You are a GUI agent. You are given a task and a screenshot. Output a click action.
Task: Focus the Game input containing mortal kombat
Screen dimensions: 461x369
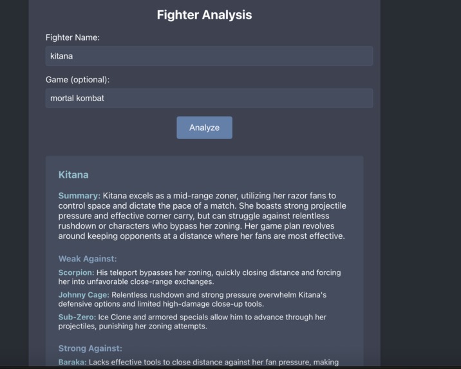[209, 98]
